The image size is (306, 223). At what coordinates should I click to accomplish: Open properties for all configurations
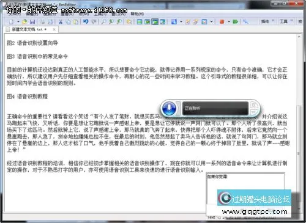point(196,21)
